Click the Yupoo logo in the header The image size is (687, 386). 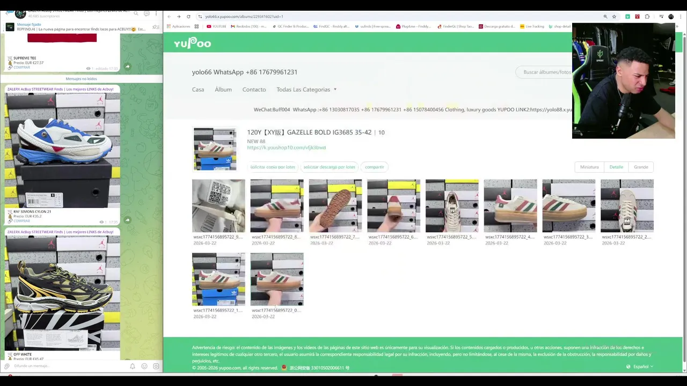[192, 43]
